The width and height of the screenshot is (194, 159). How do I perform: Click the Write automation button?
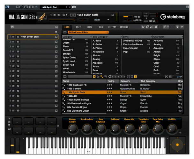coord(21,7)
